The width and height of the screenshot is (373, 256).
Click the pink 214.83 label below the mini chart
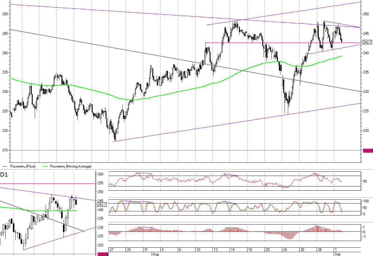[103, 254]
